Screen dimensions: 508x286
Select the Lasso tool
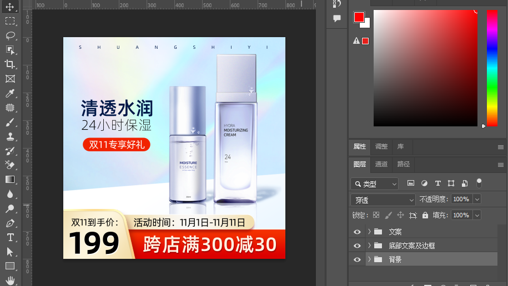click(x=10, y=35)
